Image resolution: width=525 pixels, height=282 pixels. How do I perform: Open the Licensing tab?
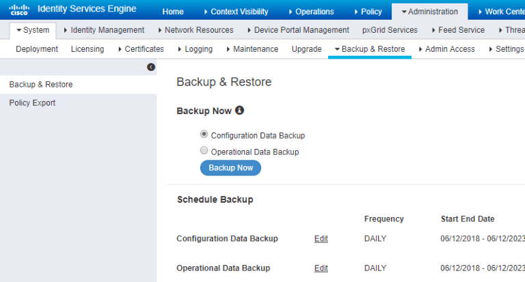point(87,49)
